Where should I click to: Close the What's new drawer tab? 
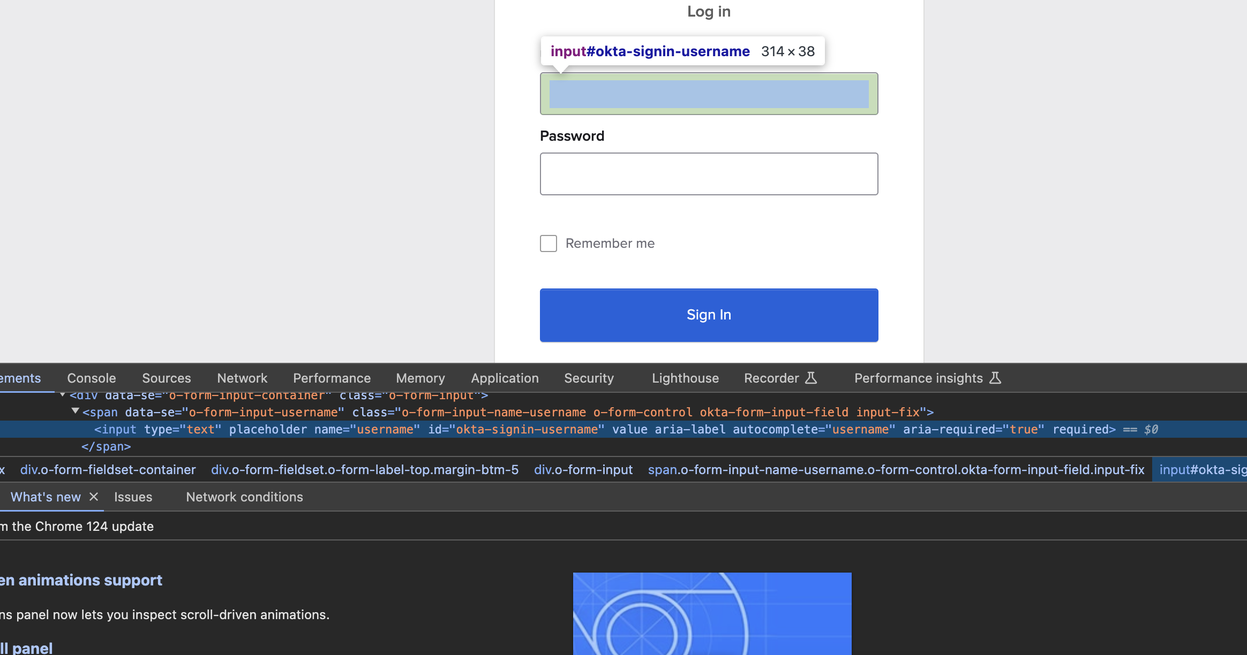pyautogui.click(x=94, y=497)
